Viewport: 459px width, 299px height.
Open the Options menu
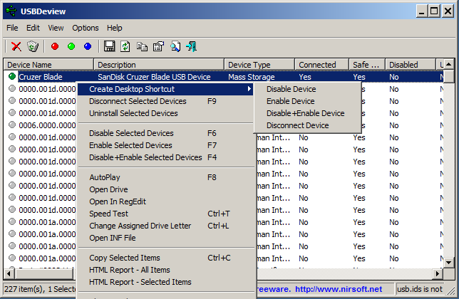86,28
